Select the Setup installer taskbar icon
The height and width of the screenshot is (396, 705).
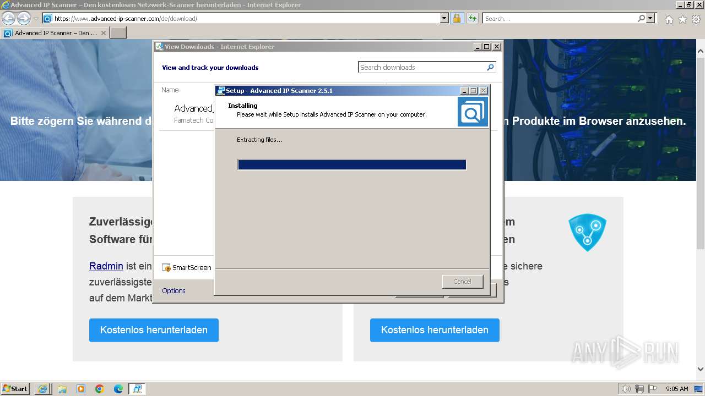tap(137, 389)
